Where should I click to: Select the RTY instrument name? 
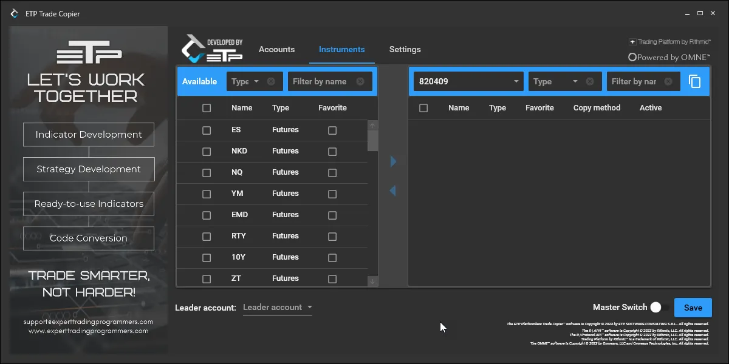click(x=239, y=236)
